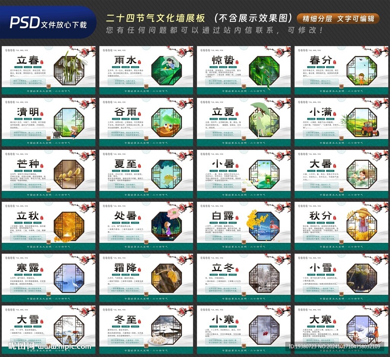The height and width of the screenshot is (357, 390).
Task: Click the red seal beside 立春 title
Action: pos(42,62)
